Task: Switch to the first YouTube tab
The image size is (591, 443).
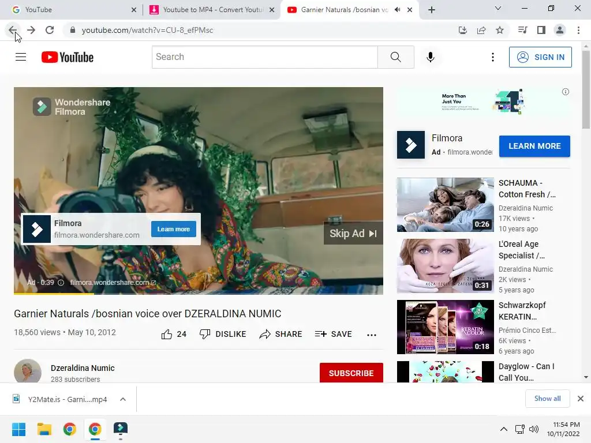Action: pyautogui.click(x=72, y=10)
